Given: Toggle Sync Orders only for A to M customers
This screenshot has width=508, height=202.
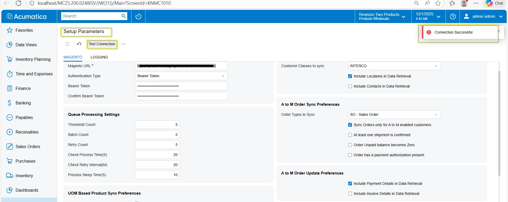Looking at the screenshot, I should (350, 125).
